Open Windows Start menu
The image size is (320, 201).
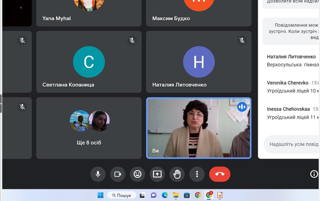[x=100, y=195]
